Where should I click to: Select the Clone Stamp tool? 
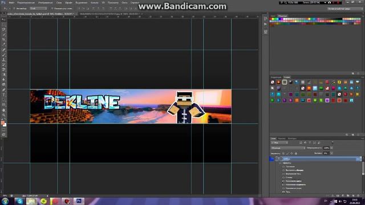coord(4,60)
